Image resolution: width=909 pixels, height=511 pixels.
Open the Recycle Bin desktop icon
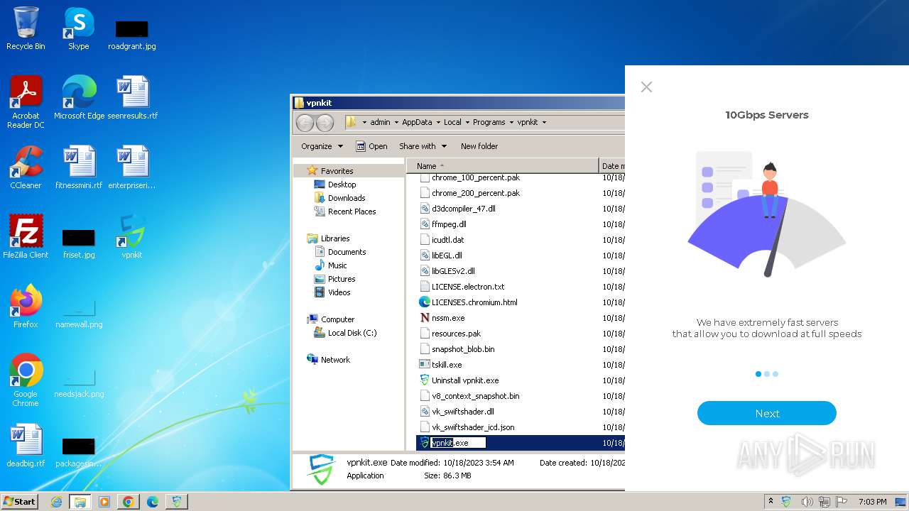(26, 28)
